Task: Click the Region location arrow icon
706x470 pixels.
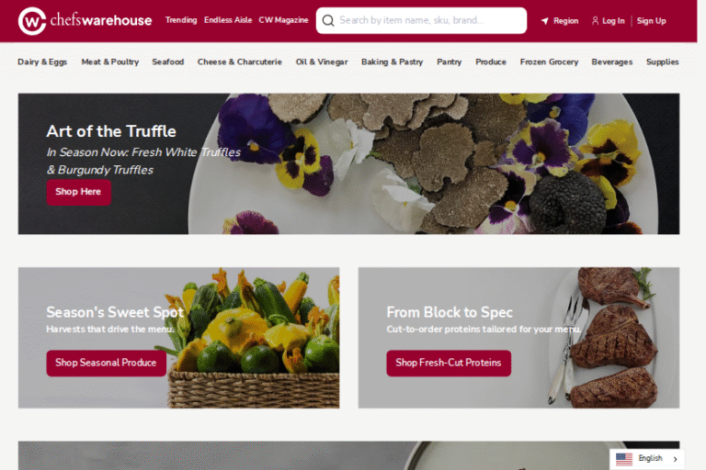Action: (545, 21)
